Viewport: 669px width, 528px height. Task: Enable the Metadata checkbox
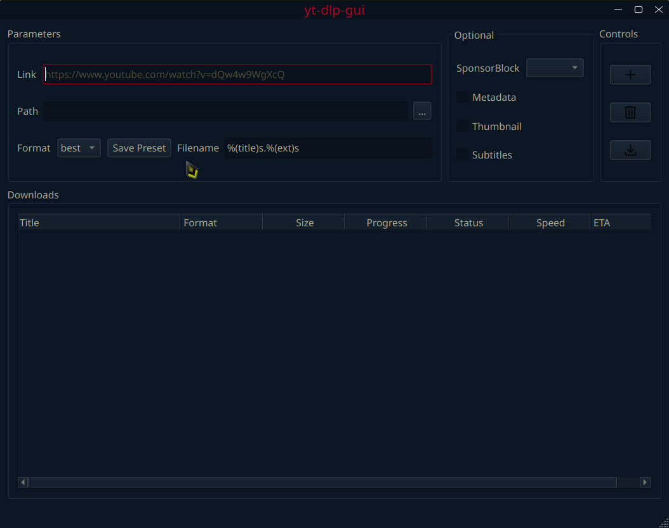pyautogui.click(x=463, y=97)
